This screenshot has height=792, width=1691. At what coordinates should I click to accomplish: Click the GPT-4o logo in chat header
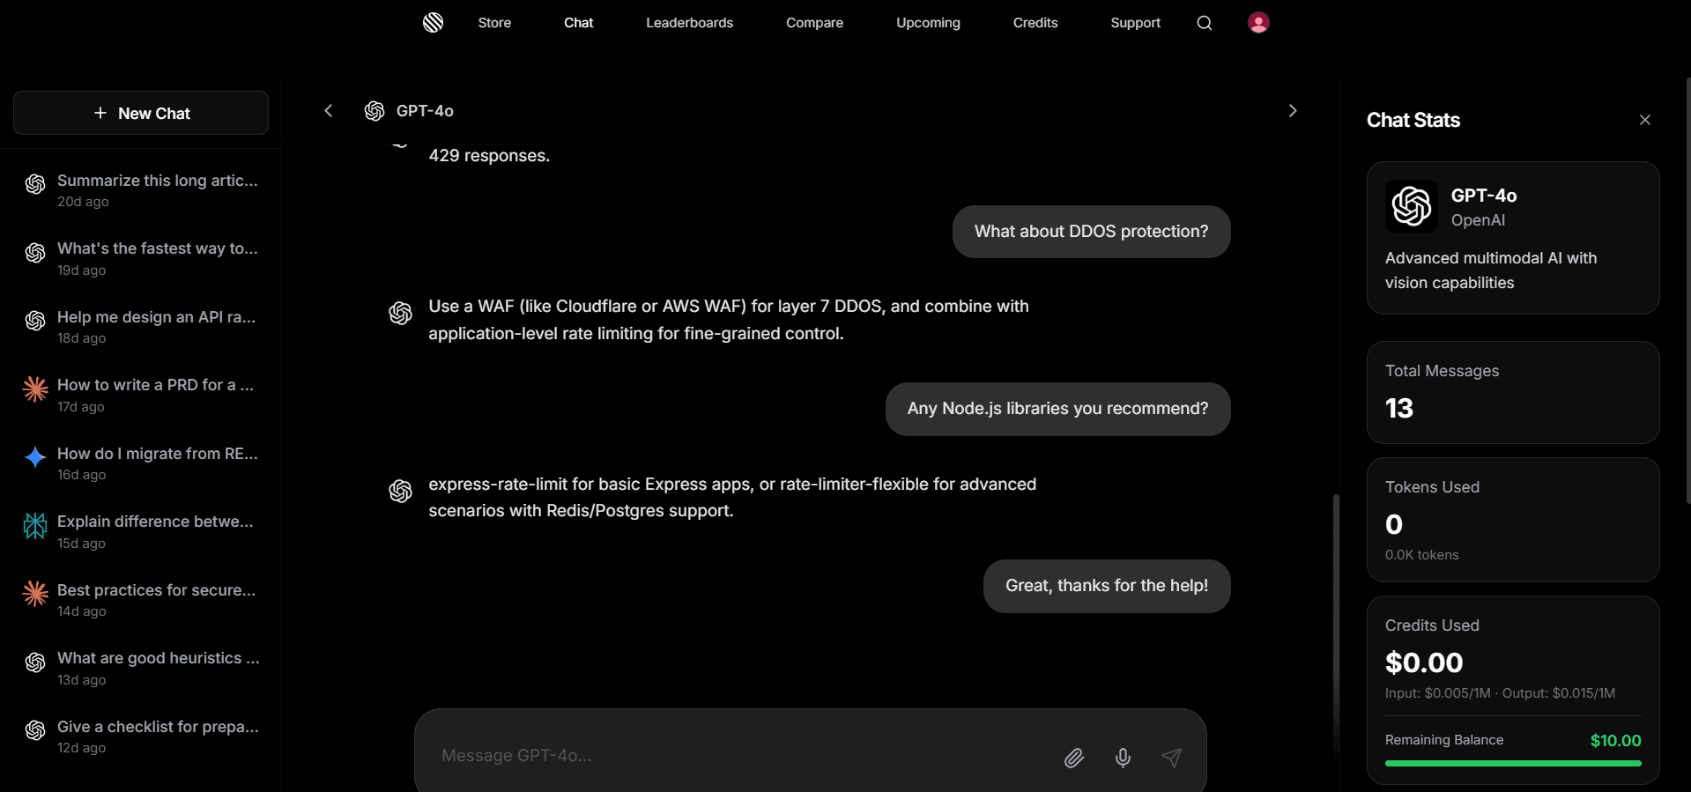375,111
